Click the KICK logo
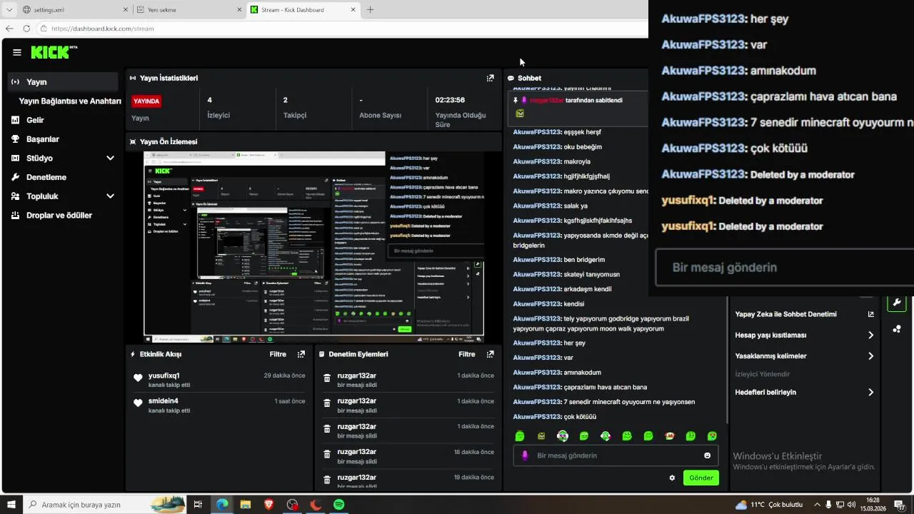 pyautogui.click(x=54, y=52)
